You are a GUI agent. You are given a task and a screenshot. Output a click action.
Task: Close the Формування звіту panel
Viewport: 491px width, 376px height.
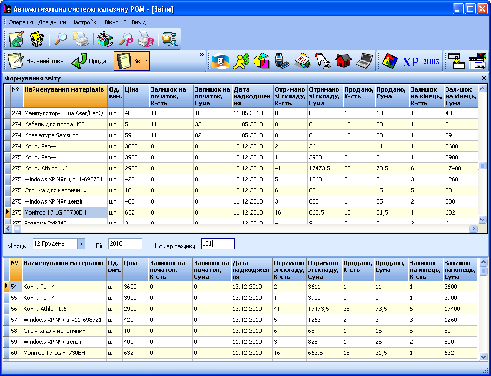coord(484,78)
